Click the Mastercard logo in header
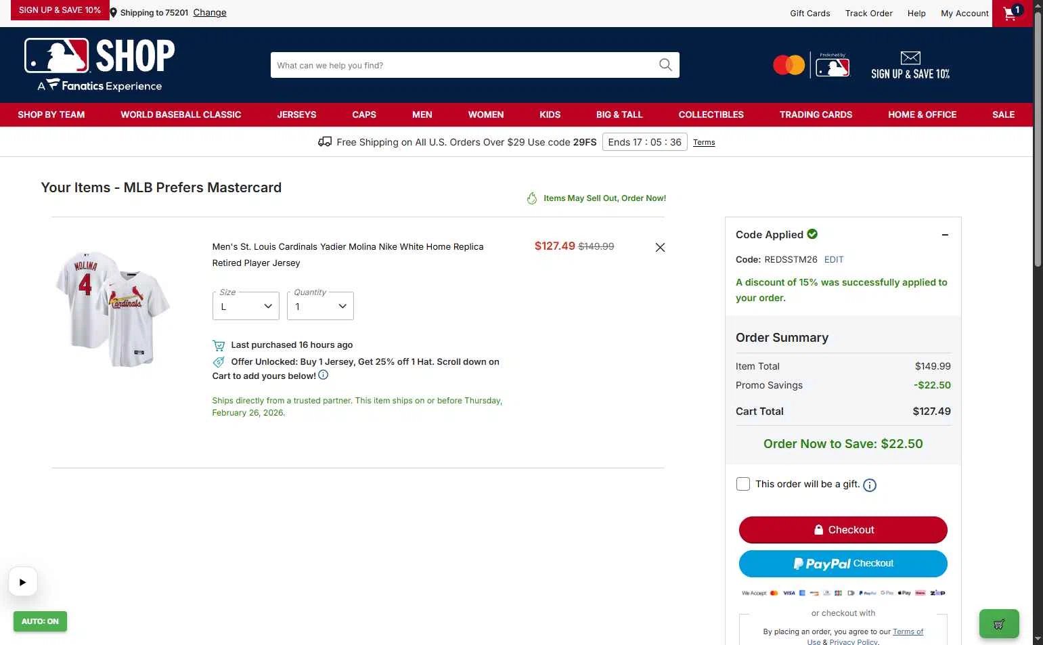Image resolution: width=1043 pixels, height=645 pixels. (789, 65)
